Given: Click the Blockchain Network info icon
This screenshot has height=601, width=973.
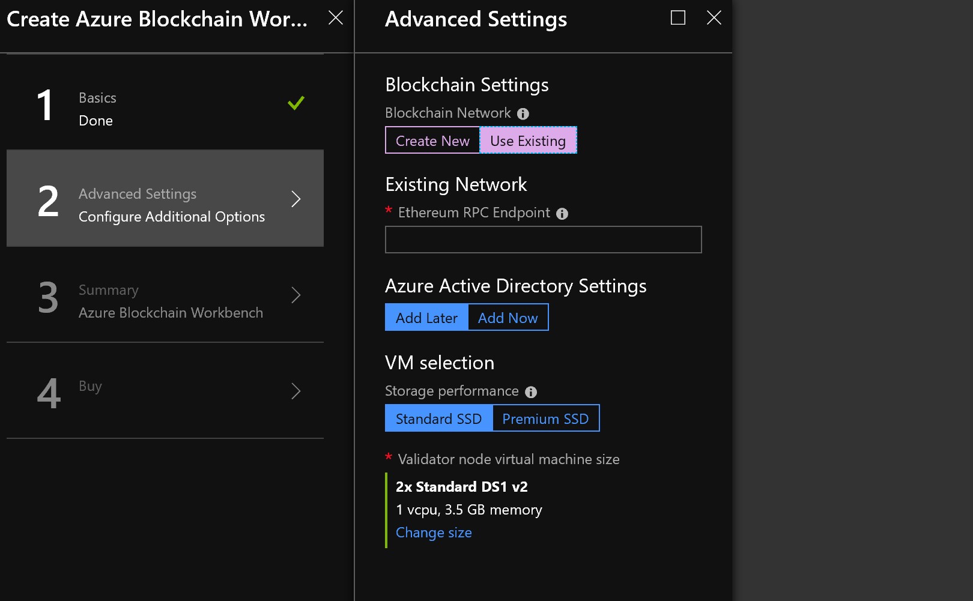Looking at the screenshot, I should pos(523,113).
